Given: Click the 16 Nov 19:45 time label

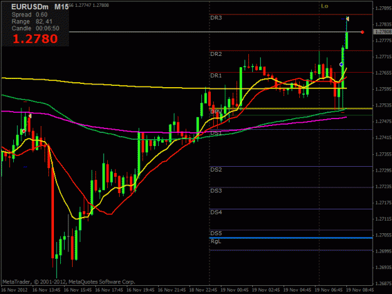Looking at the screenshot, I should pyautogui.click(x=140, y=290).
